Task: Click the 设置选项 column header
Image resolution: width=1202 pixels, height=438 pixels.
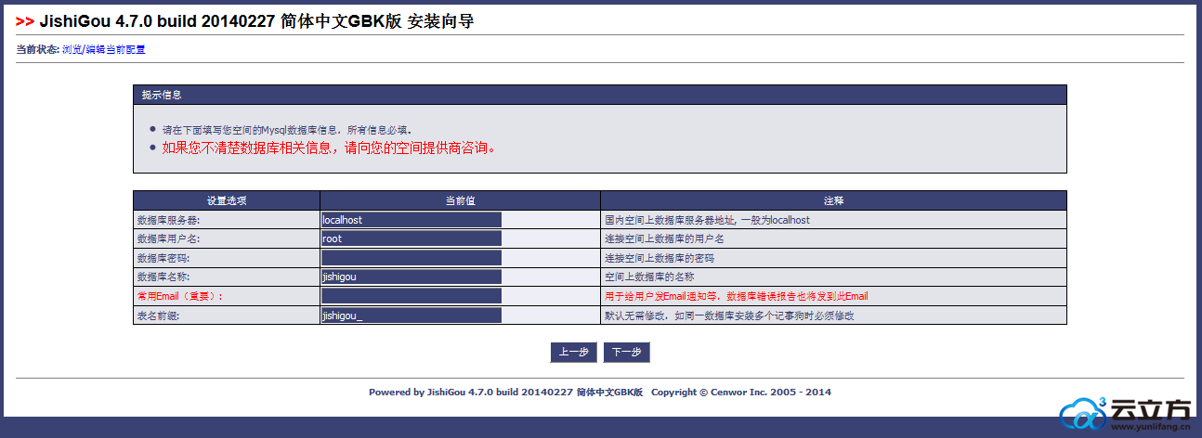Action: point(227,200)
